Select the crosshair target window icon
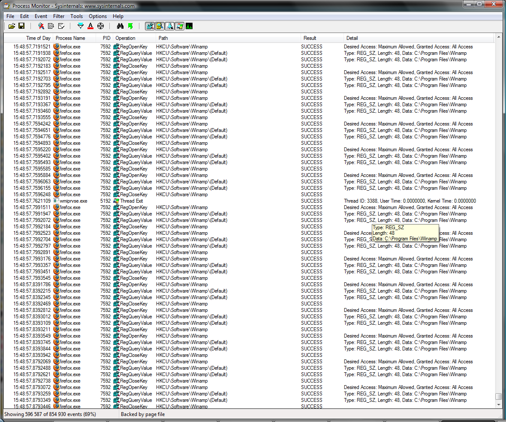The height and width of the screenshot is (422, 506). [101, 26]
